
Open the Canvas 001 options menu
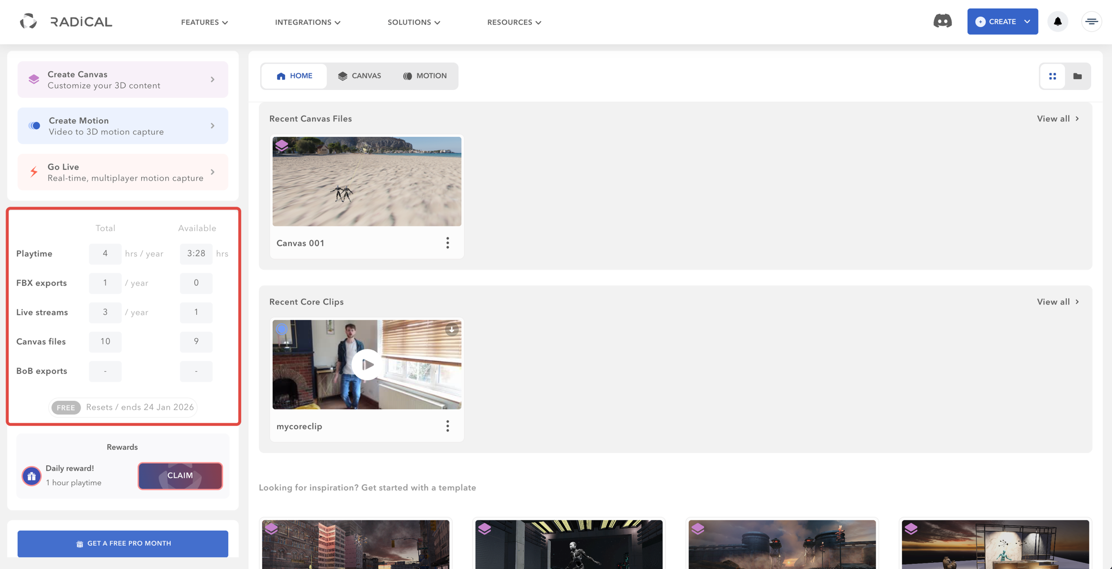[447, 243]
